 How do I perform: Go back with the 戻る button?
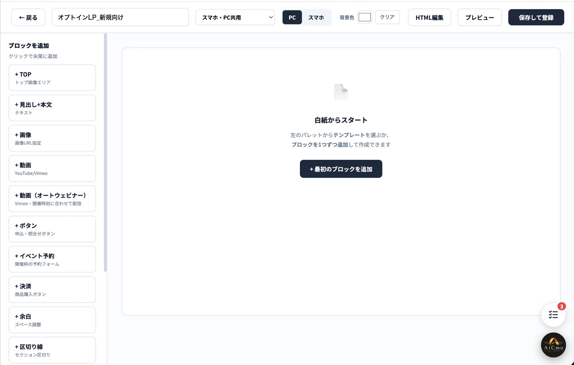pos(28,17)
